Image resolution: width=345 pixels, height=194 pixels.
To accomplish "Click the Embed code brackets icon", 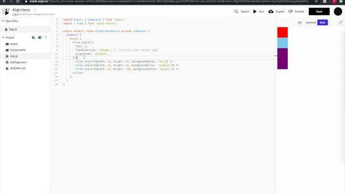I will point(291,11).
